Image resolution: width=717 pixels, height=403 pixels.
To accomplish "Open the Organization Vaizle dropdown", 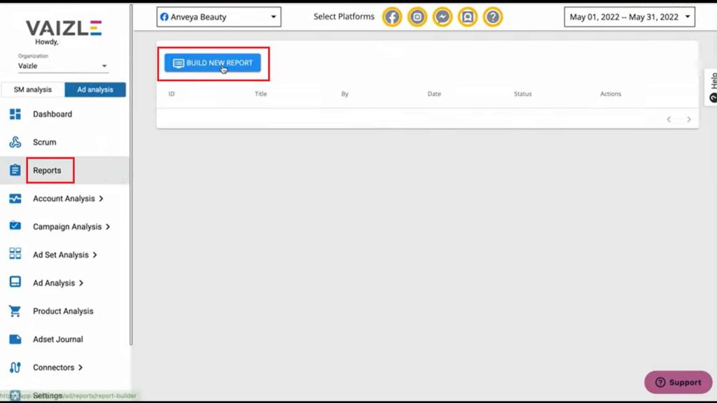I will coord(62,66).
